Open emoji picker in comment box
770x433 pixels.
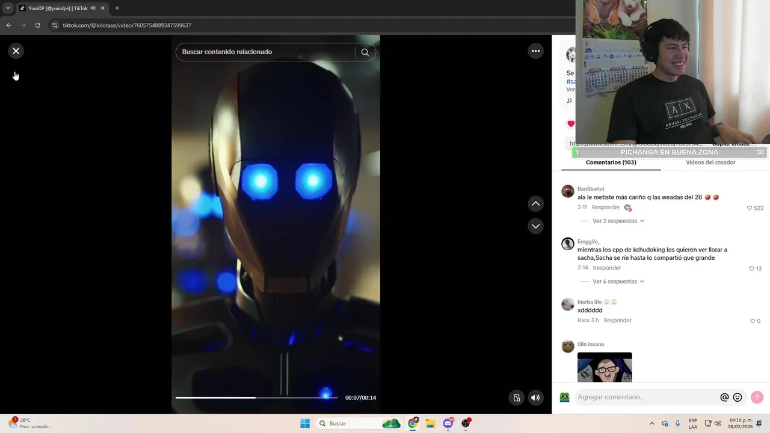[738, 398]
